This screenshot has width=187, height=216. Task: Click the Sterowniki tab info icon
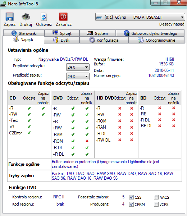click(x=14, y=33)
